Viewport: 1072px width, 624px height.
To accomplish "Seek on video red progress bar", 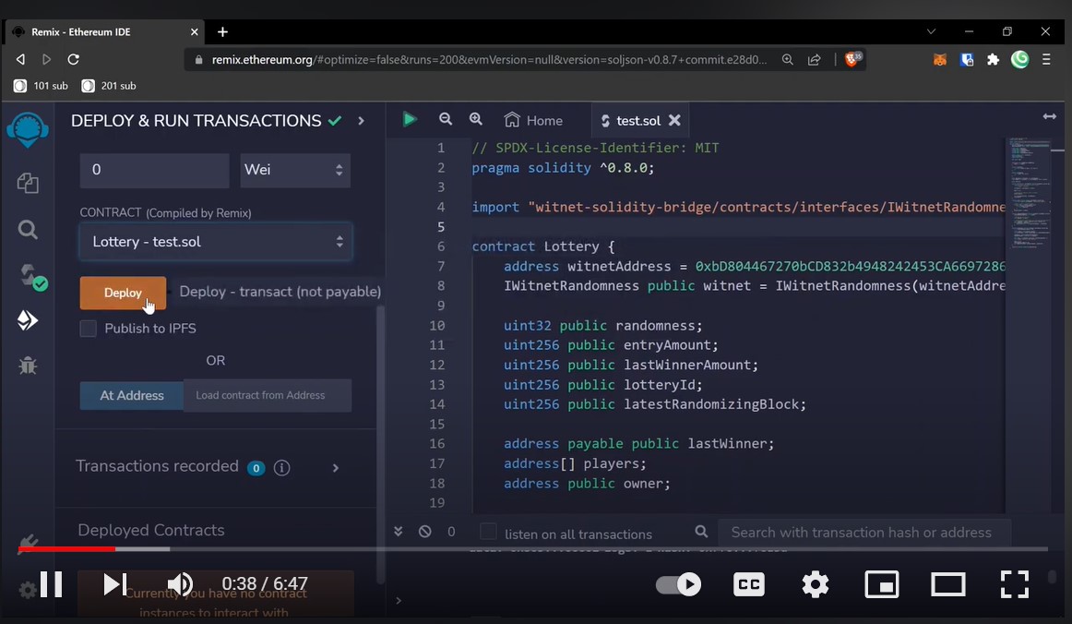I will [532, 548].
